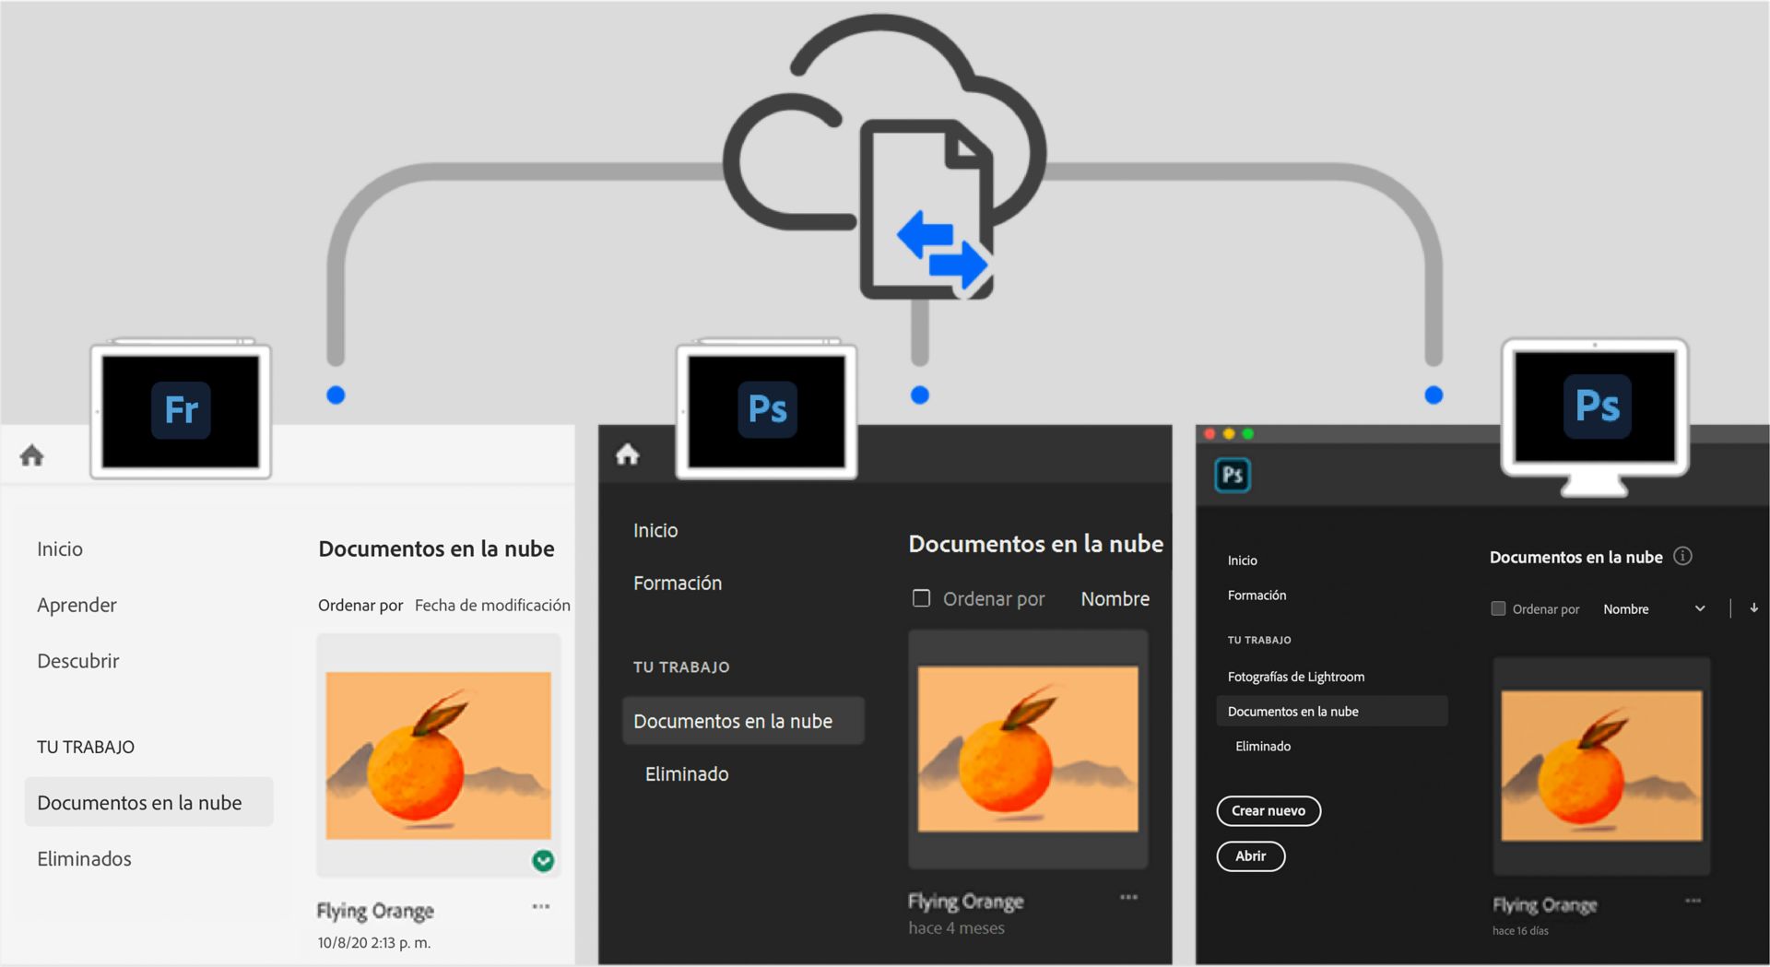Click the Home icon in Photoshop iPad panel

pos(628,454)
